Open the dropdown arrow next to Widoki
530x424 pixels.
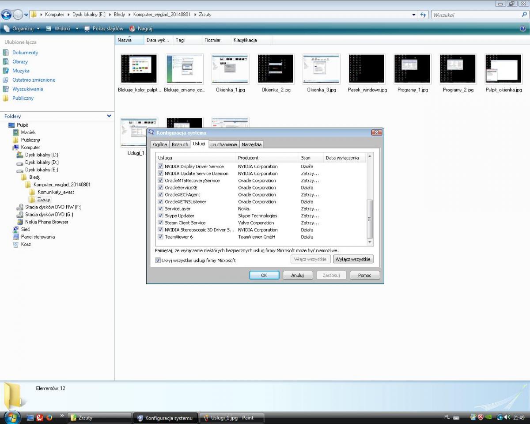(x=77, y=29)
